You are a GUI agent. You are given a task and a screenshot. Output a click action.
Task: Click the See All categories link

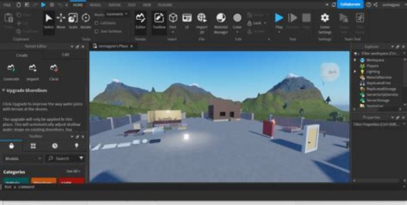click(73, 171)
